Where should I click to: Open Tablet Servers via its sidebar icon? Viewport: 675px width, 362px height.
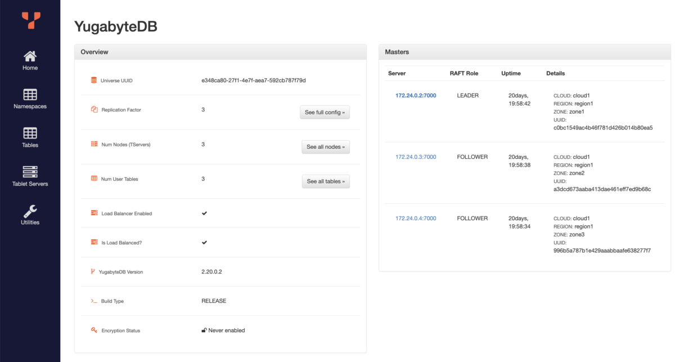coord(29,169)
